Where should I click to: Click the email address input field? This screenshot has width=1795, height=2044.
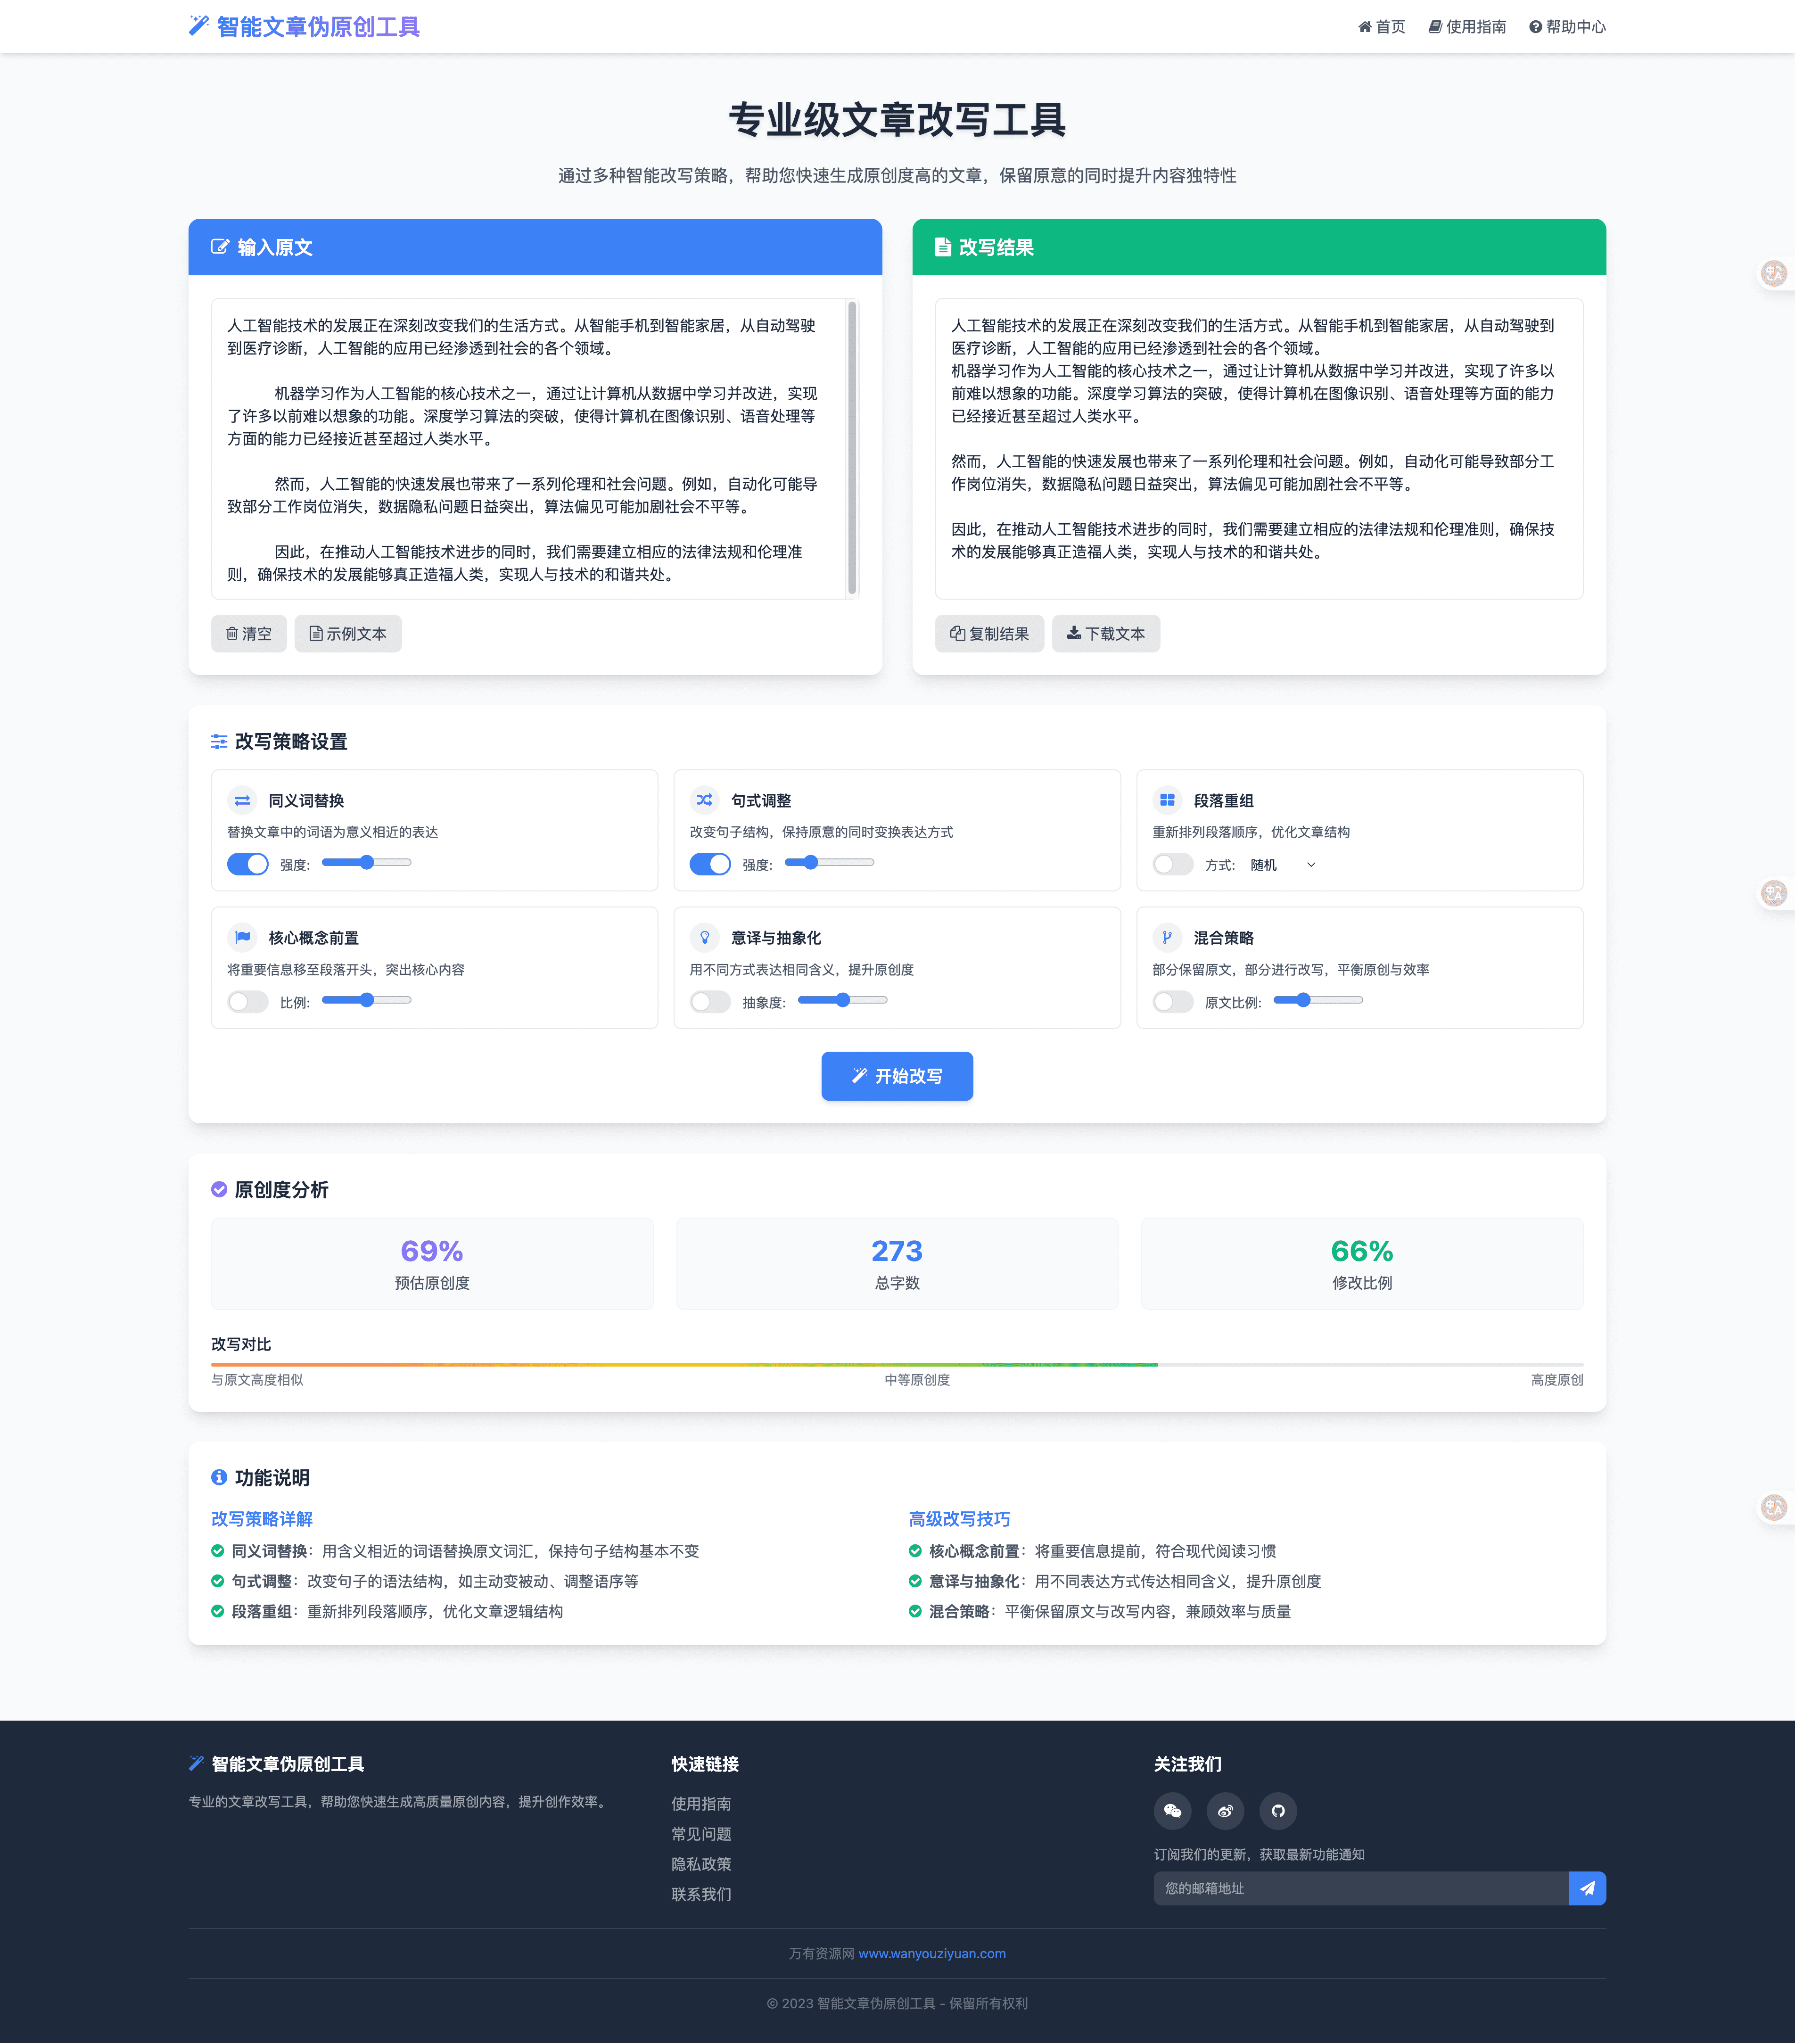pos(1360,1888)
